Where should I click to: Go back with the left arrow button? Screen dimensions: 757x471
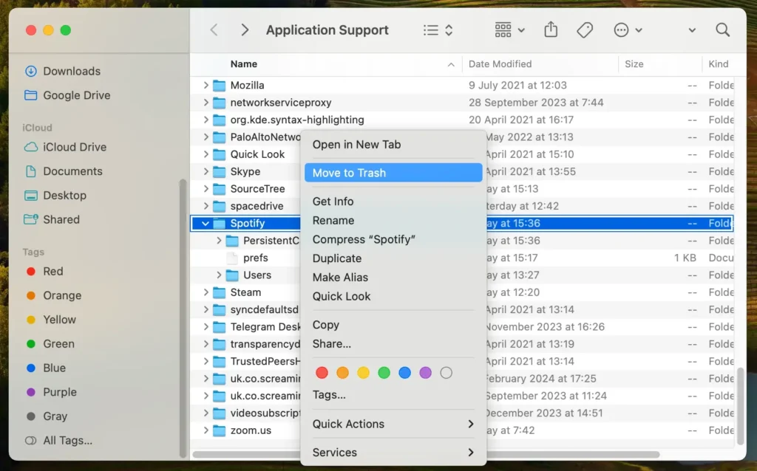tap(214, 30)
